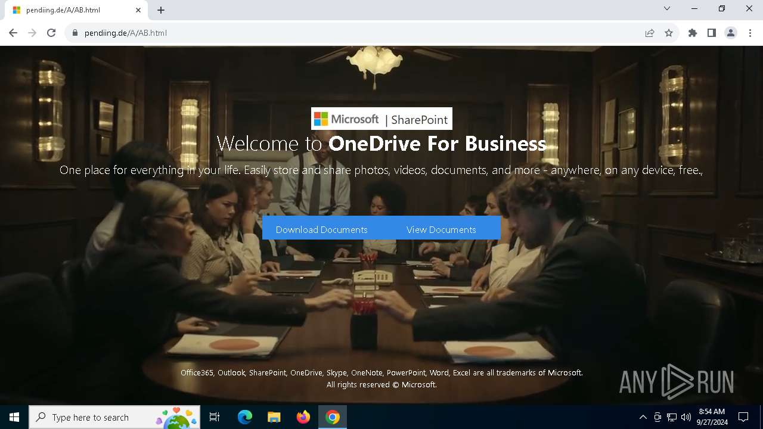Expand the tab search chevron
The image size is (763, 429).
667,8
